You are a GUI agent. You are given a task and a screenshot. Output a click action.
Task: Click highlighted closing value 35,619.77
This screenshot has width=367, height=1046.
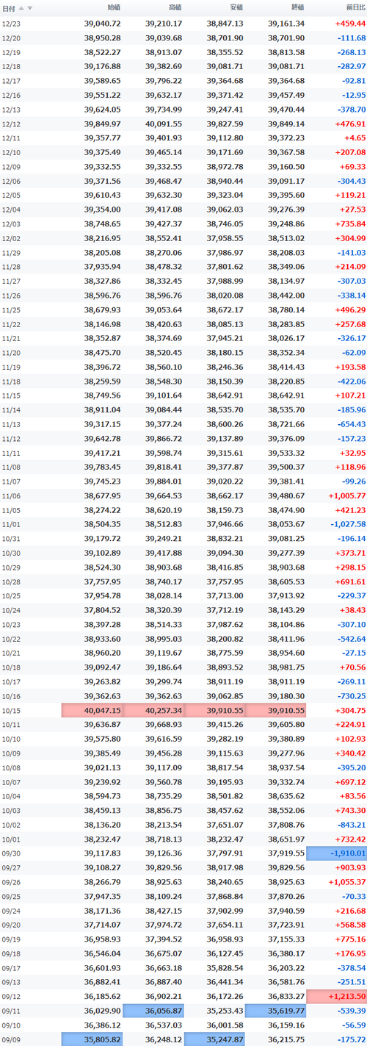275,1011
